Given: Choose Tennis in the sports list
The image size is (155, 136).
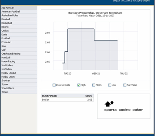Looking at the screenshot, I should 19,92.
